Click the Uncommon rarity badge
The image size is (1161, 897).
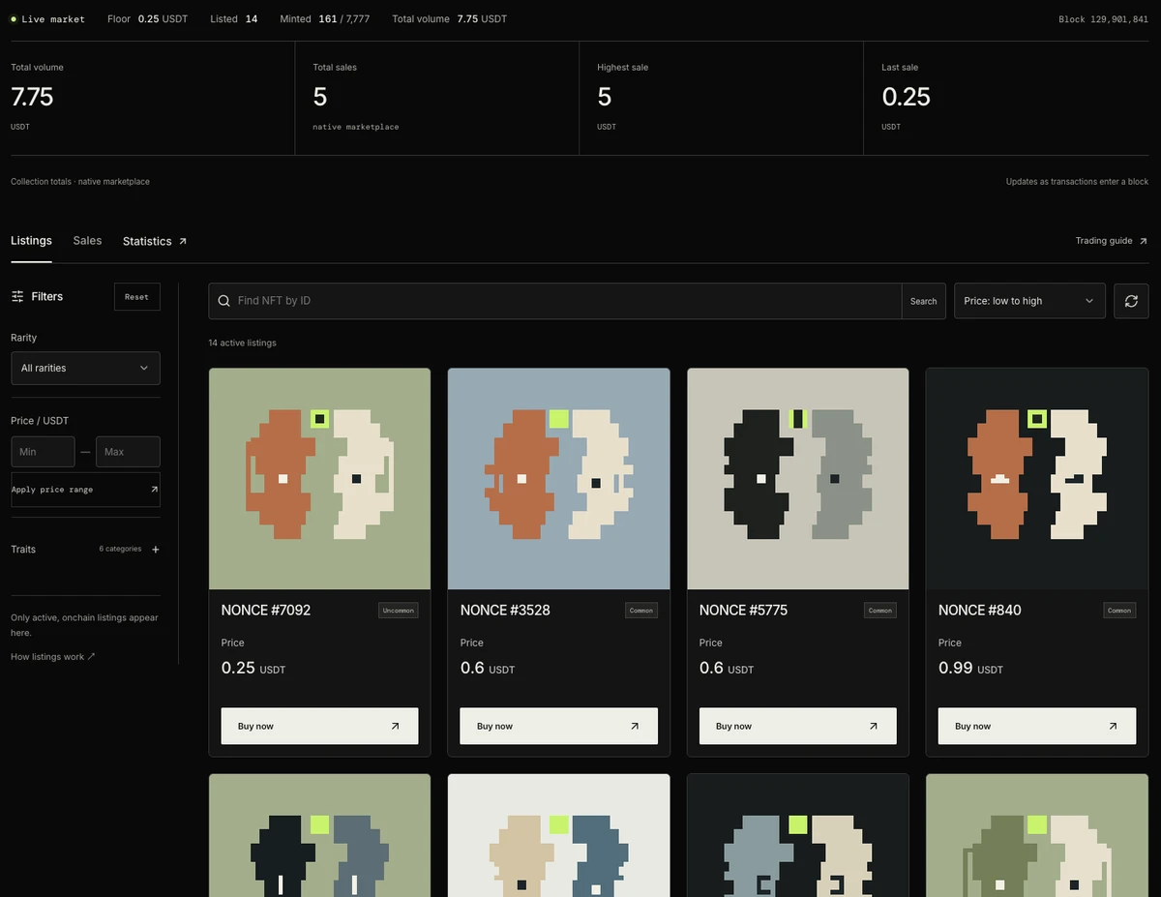[398, 611]
